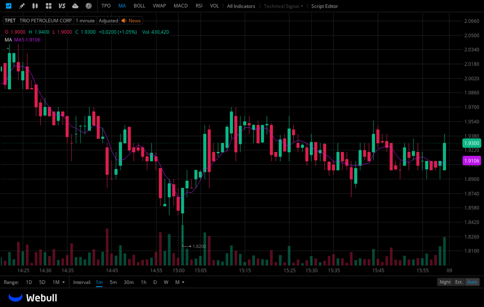Viewport: 484px width, 307px height.
Task: Open the Script Editor
Action: (325, 6)
